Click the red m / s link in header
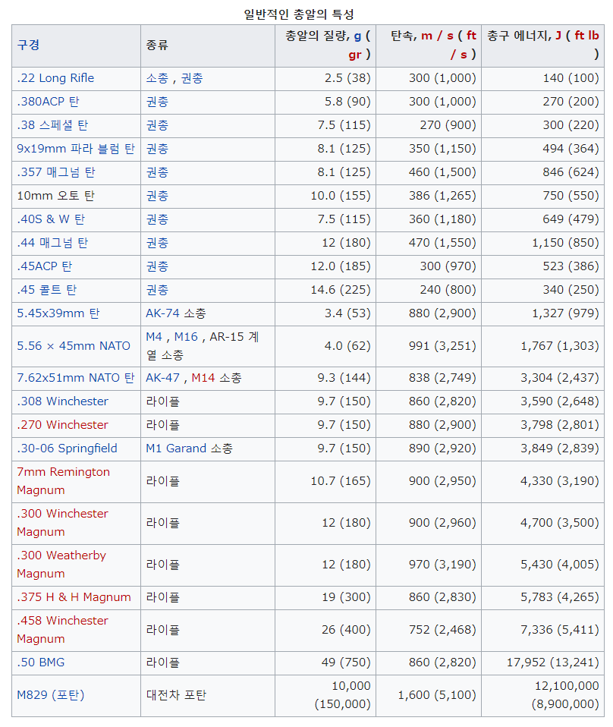Screen dimensions: 613x727 click(437, 36)
